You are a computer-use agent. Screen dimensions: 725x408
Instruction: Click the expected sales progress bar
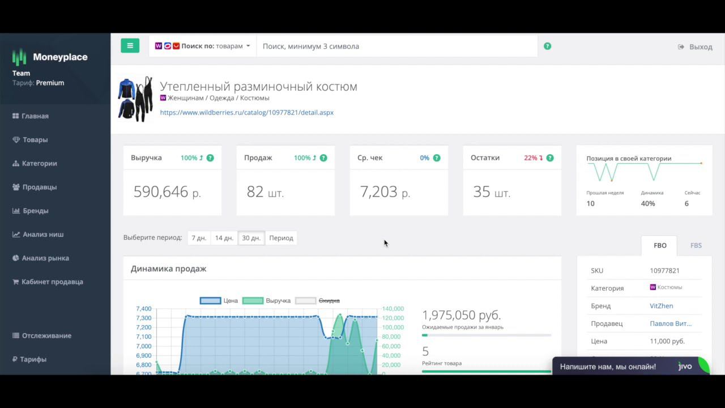coord(487,335)
